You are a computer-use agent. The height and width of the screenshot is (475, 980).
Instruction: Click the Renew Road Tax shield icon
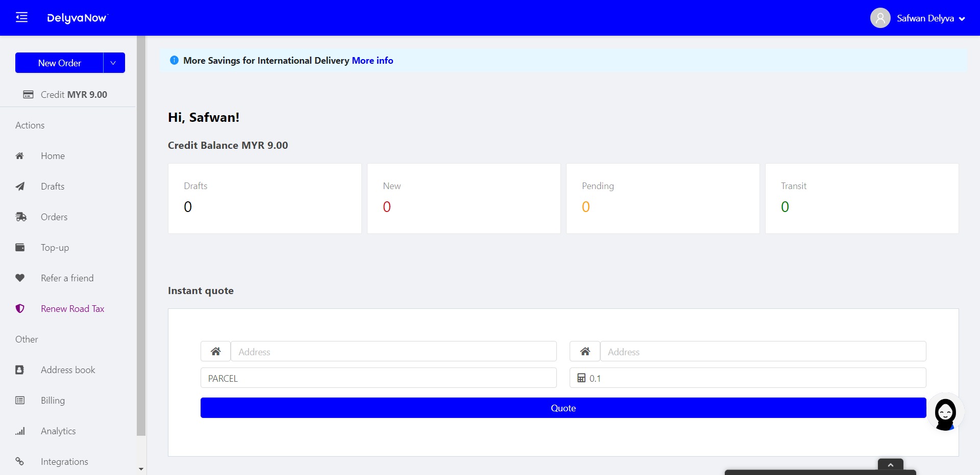tap(20, 308)
